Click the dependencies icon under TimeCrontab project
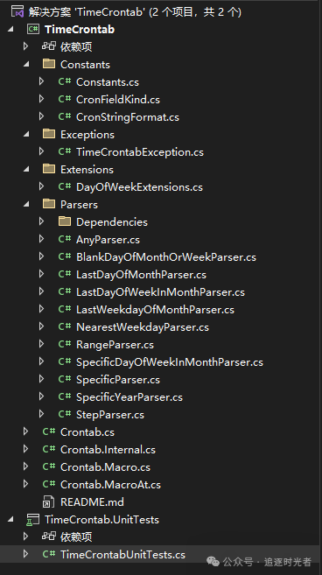Screen dimensions: 322x575 coord(49,46)
